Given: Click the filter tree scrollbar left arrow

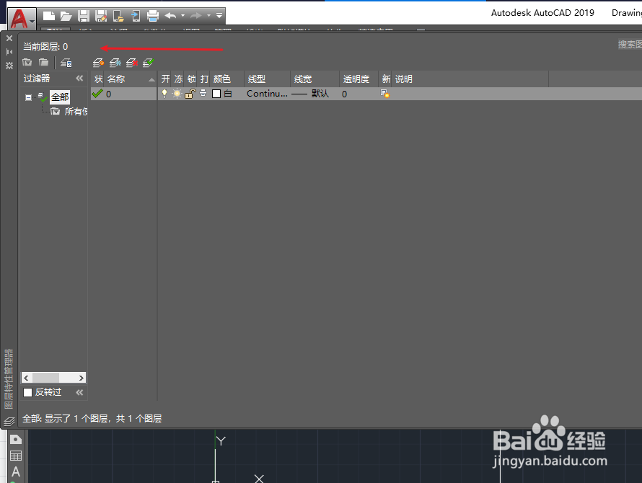Looking at the screenshot, I should [x=26, y=378].
